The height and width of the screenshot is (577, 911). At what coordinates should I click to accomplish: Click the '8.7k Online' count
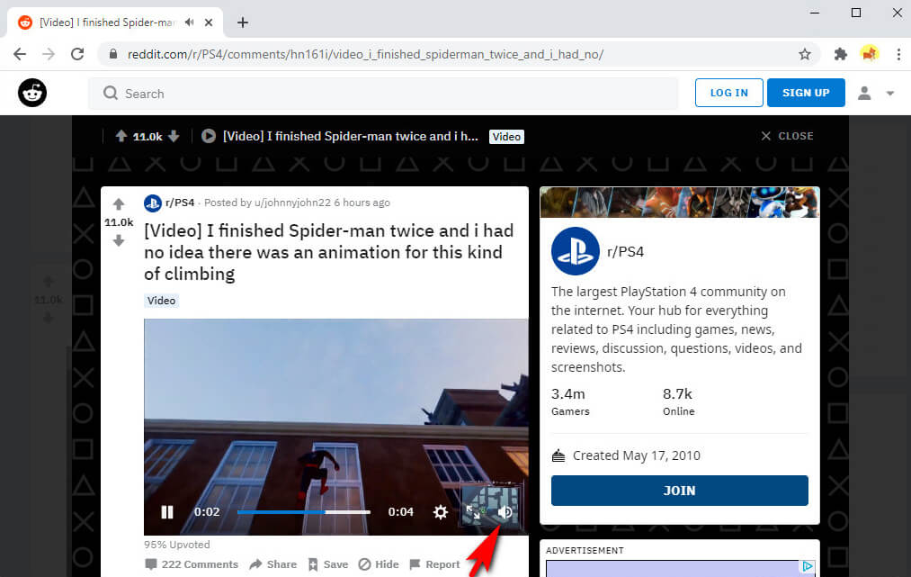pos(679,401)
